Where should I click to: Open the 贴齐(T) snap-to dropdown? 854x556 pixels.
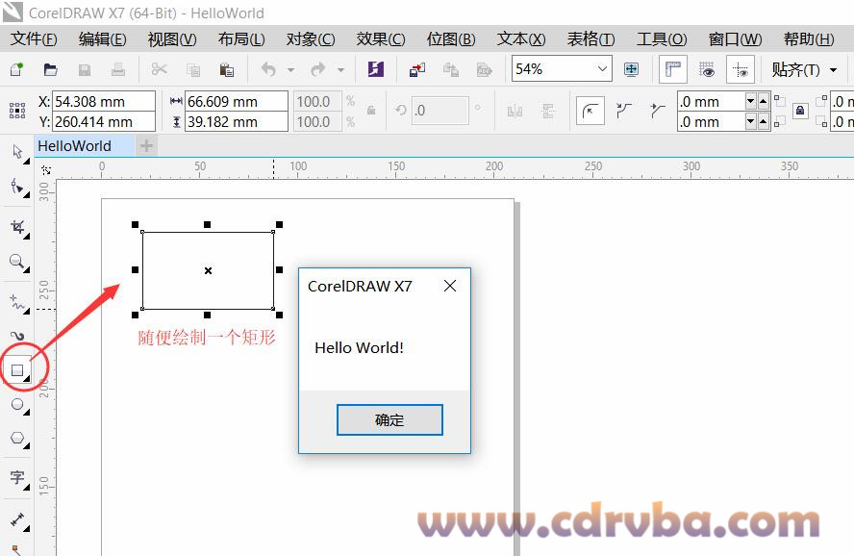pos(810,69)
